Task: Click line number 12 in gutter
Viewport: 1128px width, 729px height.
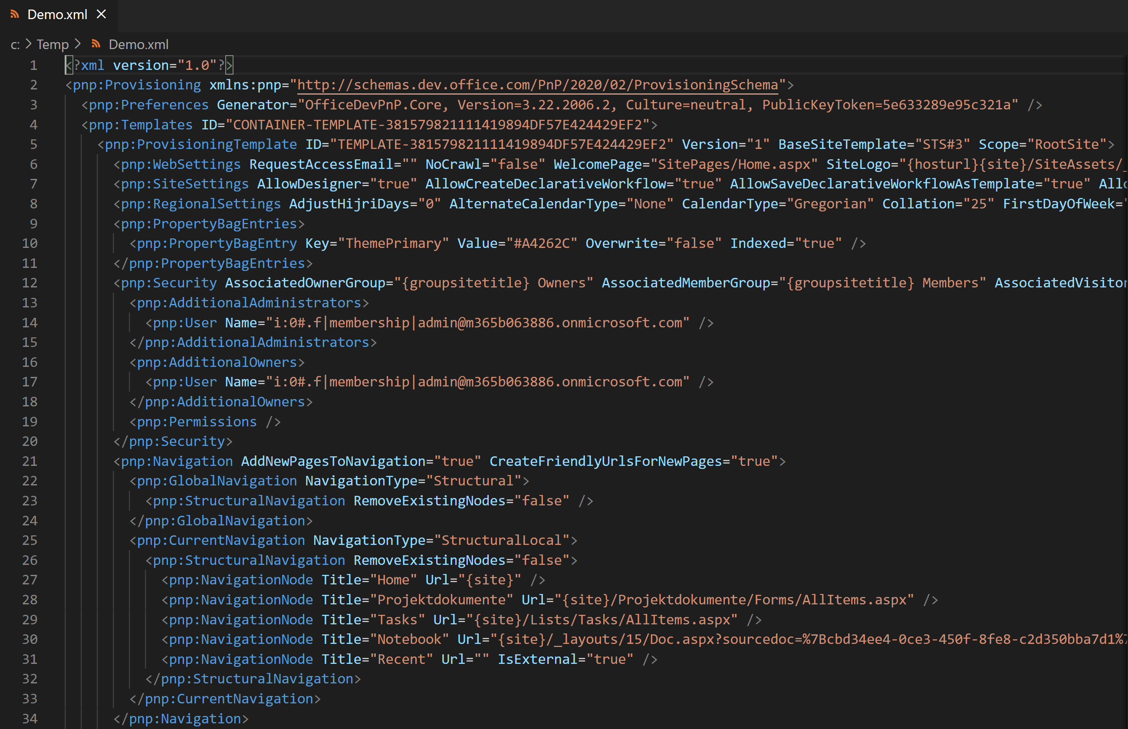Action: tap(30, 283)
